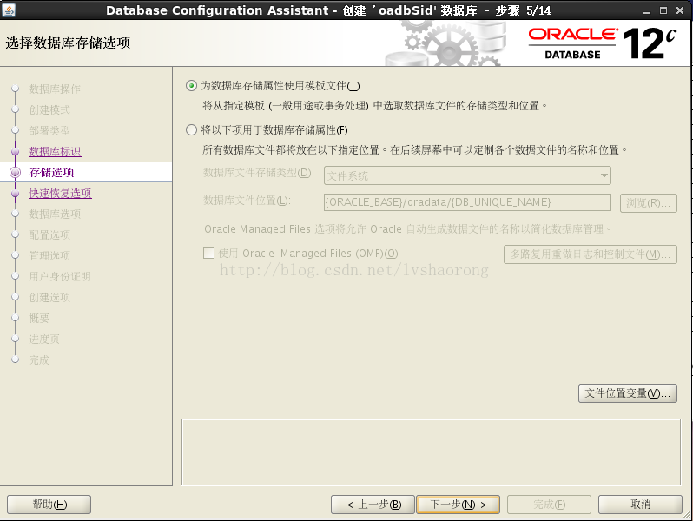Click the 完成(F) finish button

click(549, 505)
